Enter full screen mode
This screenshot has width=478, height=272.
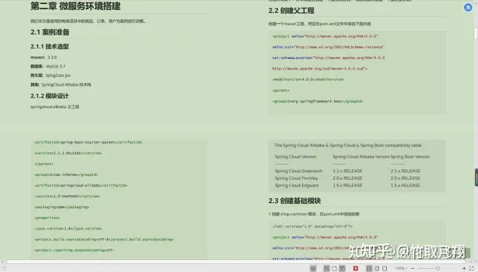tap(471, 268)
